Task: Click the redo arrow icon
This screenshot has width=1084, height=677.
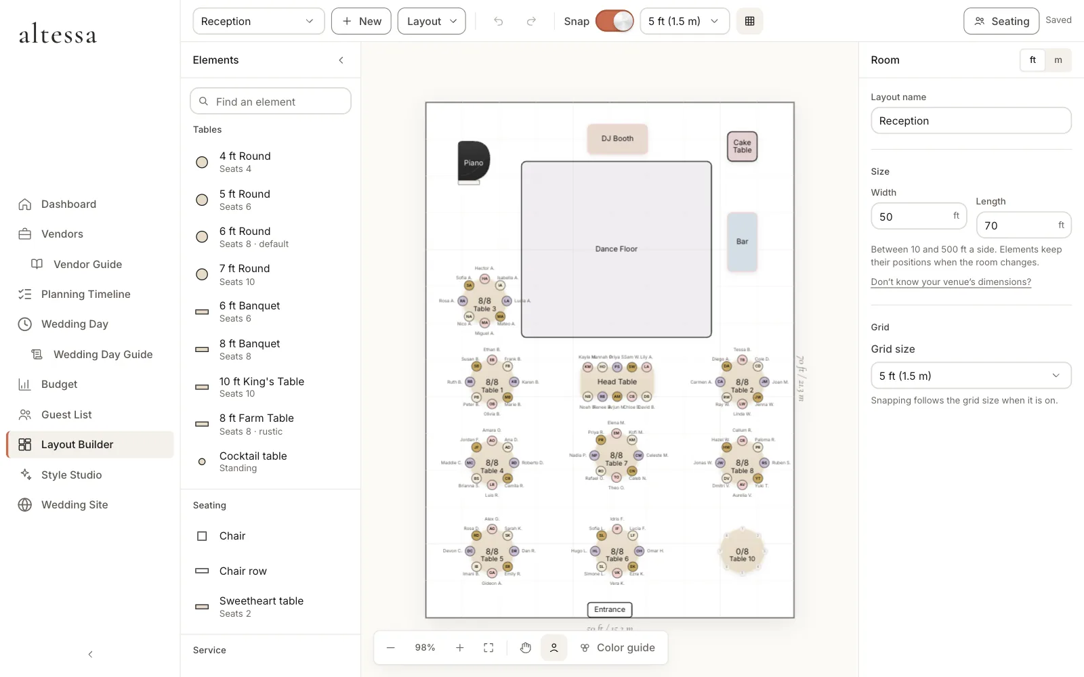Action: click(531, 21)
